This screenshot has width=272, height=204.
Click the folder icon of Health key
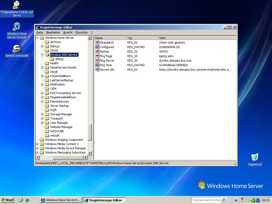point(47,63)
